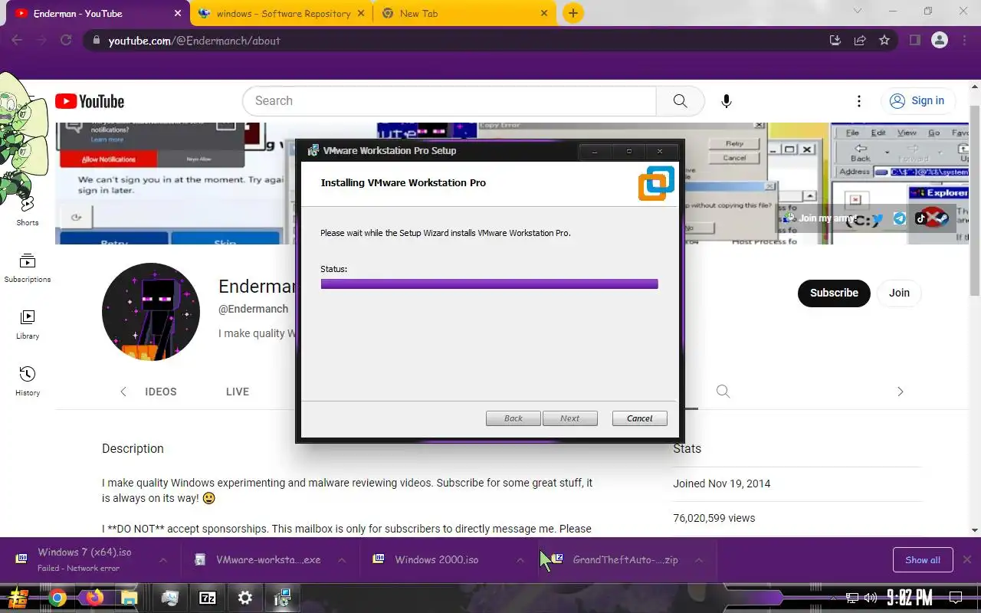The height and width of the screenshot is (613, 981).
Task: Switch to the windows - Software Repository tab
Action: [x=281, y=13]
